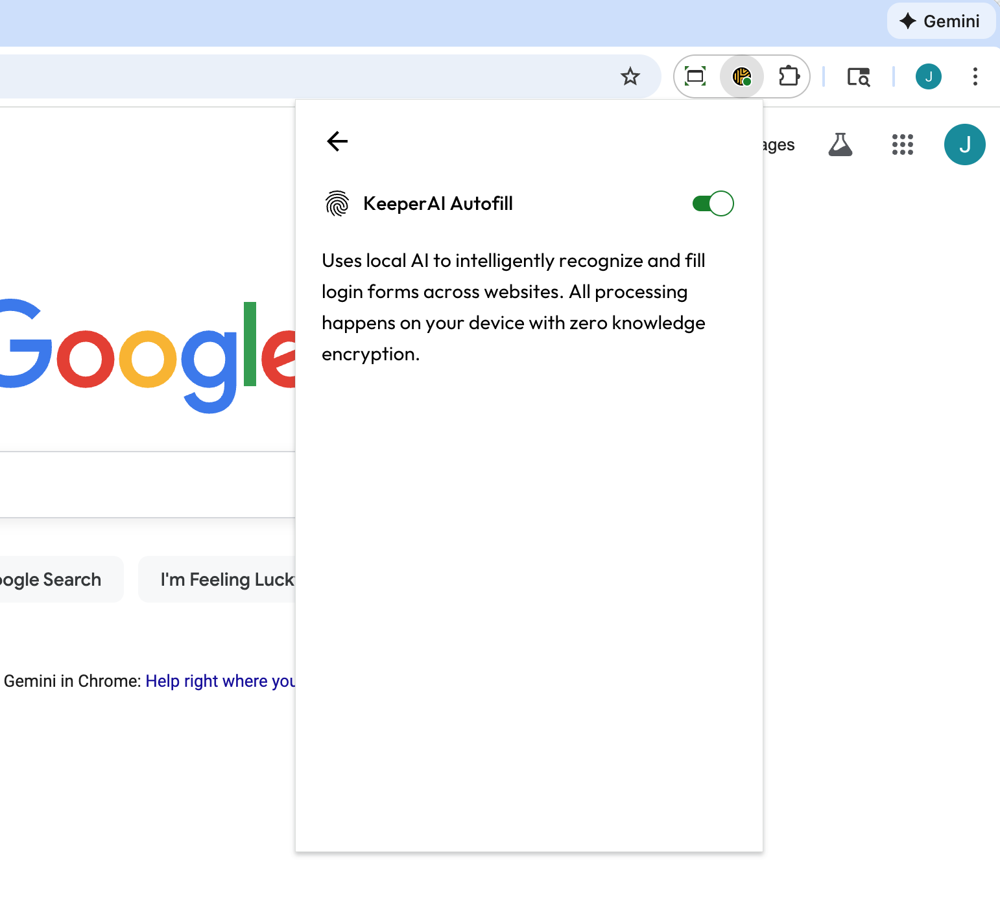Disable the KeeperAI Autofill toggle
The image size is (1000, 911).
(x=713, y=203)
